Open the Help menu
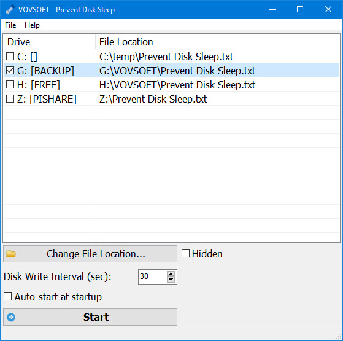Image resolution: width=343 pixels, height=341 pixels. coord(32,25)
